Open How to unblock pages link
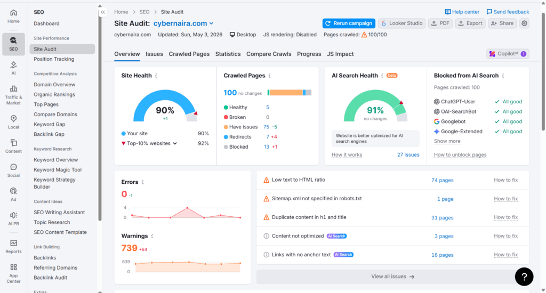Screen dimensions: 546x293 [460, 155]
